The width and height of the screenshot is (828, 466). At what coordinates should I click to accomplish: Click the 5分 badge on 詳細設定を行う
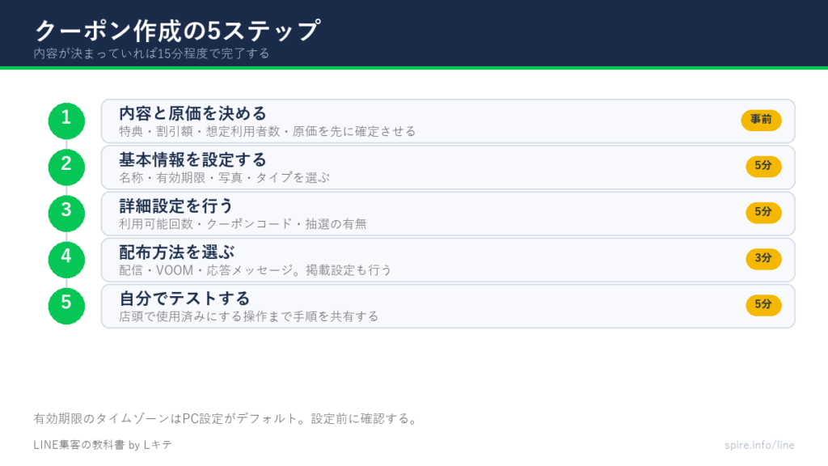pos(763,213)
